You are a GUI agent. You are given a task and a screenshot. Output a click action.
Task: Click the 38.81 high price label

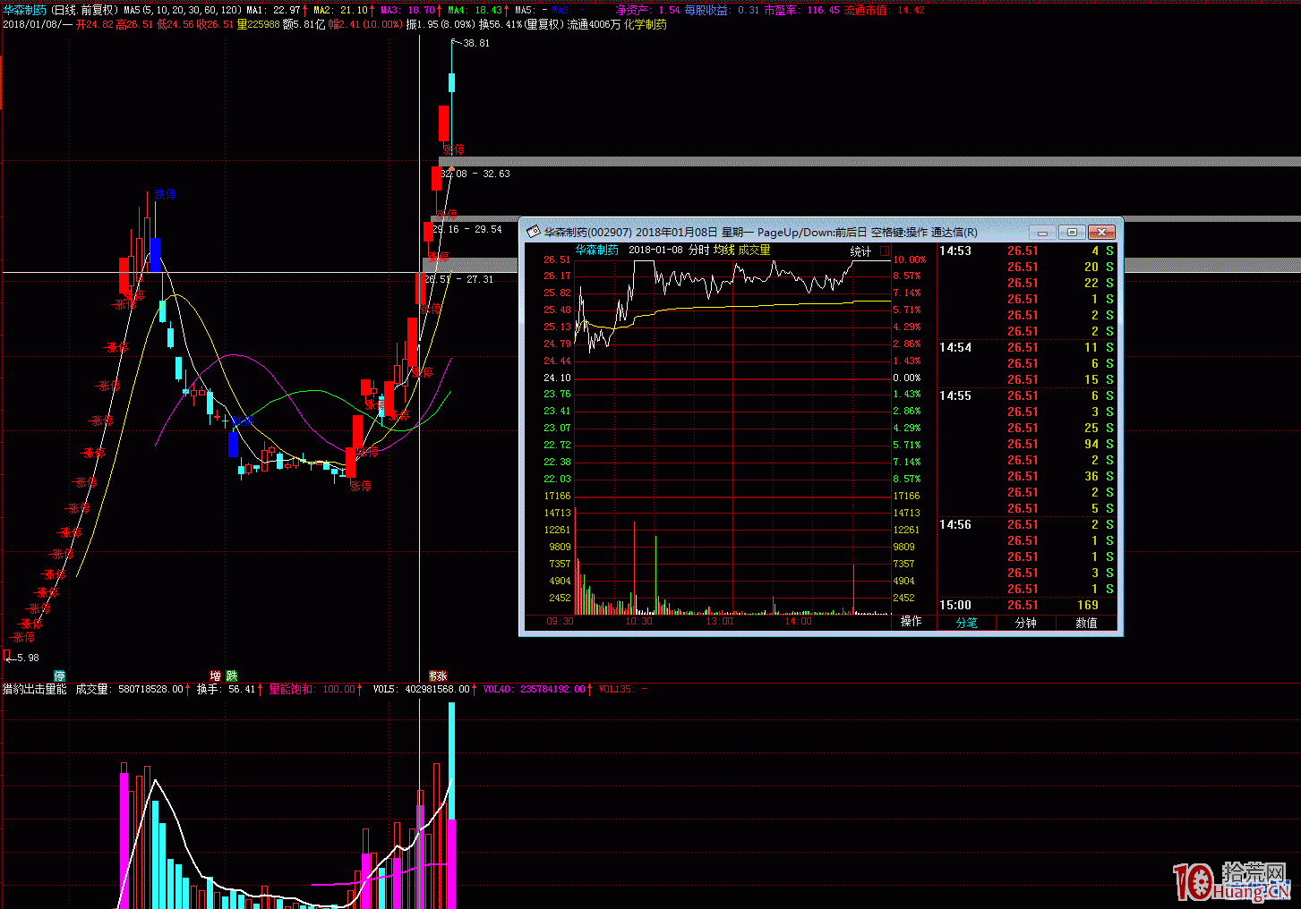coord(476,43)
